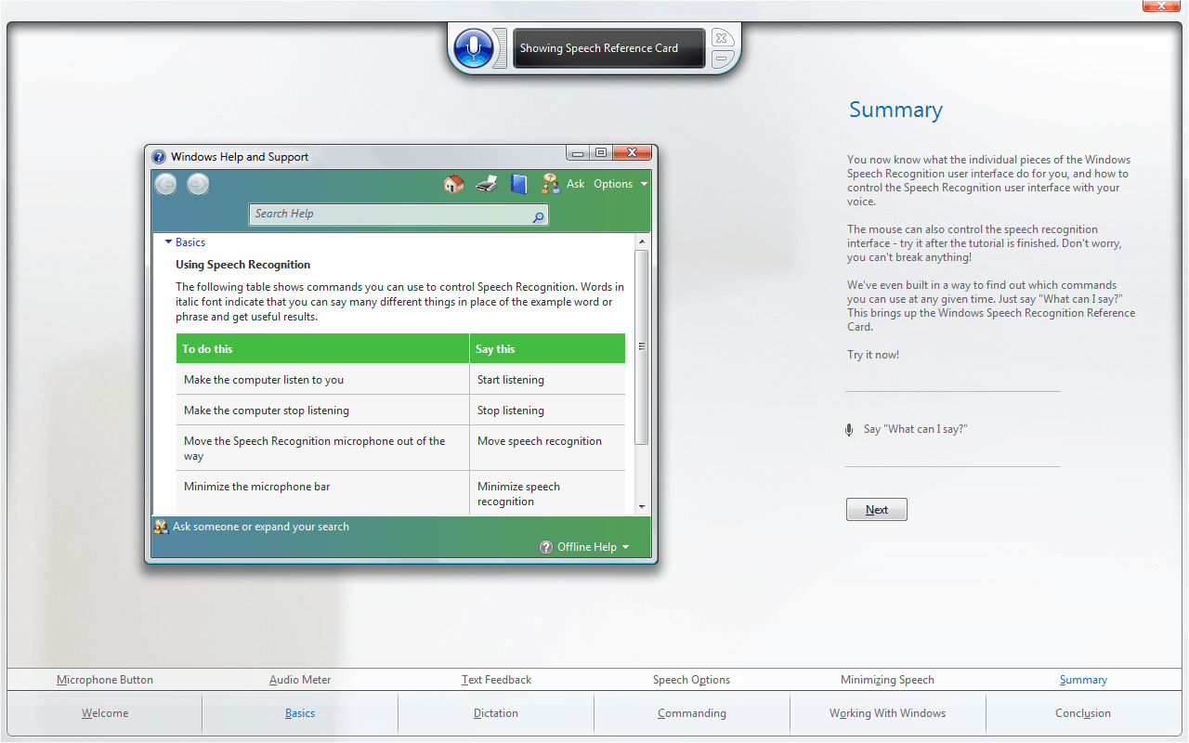Click 'Make the computer stop listening' cell
1189x743 pixels.
coord(323,411)
